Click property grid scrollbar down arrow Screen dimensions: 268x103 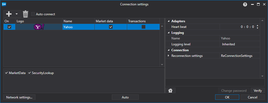262,76
